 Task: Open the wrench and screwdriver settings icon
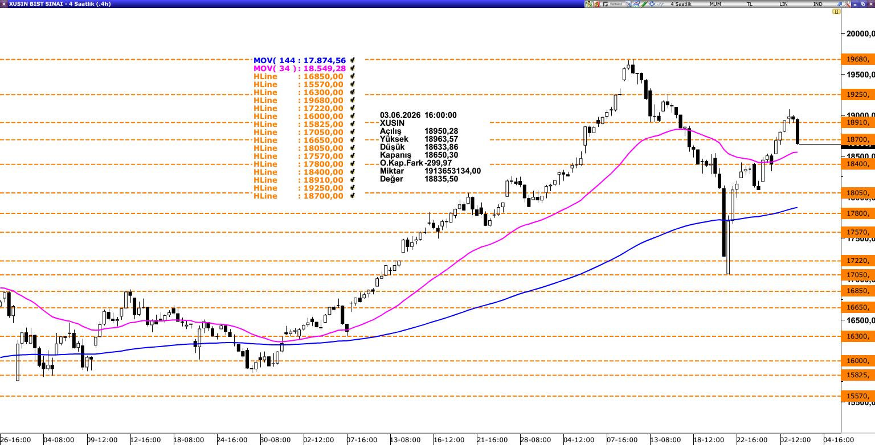click(847, 4)
